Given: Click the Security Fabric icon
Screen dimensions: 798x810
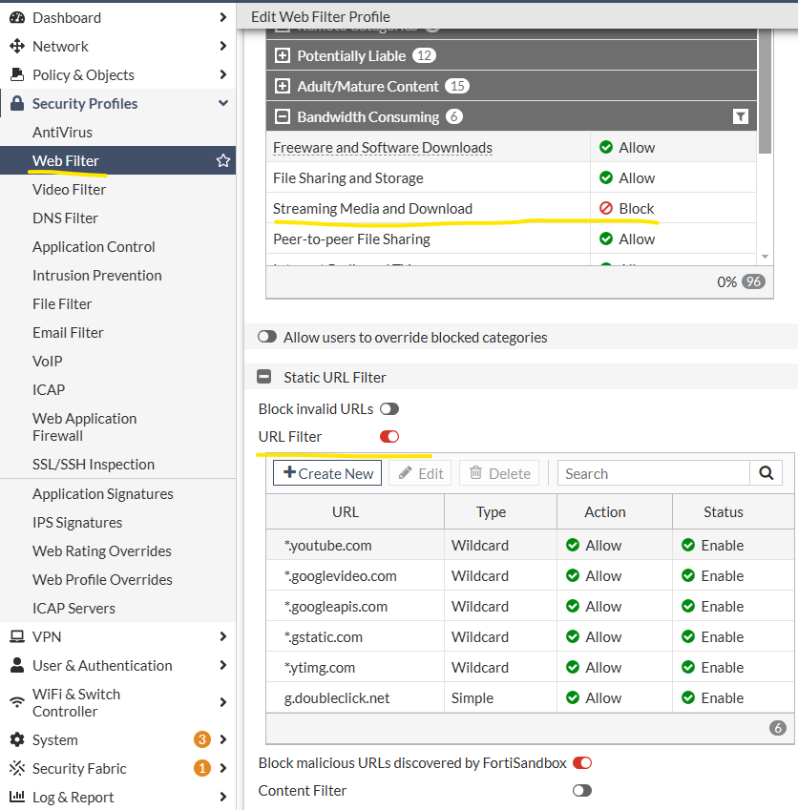Looking at the screenshot, I should tap(17, 768).
